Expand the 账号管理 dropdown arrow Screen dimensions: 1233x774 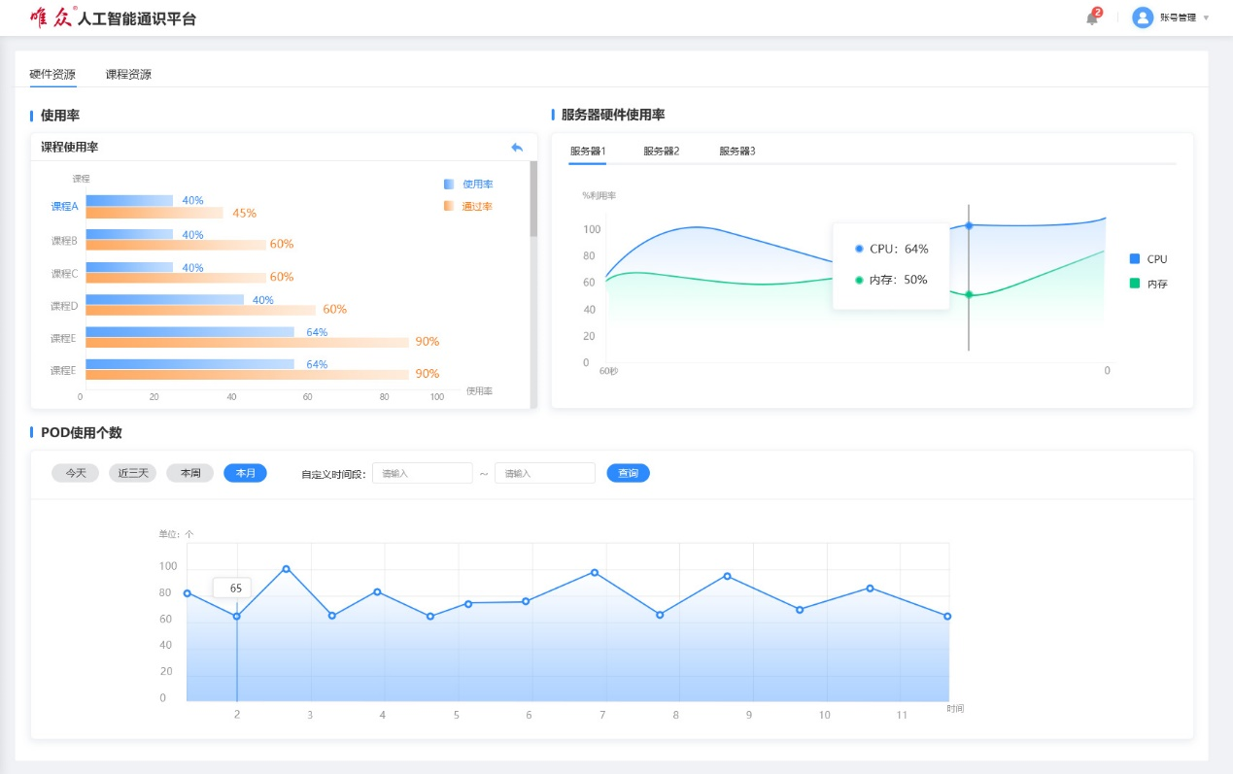coord(1206,17)
